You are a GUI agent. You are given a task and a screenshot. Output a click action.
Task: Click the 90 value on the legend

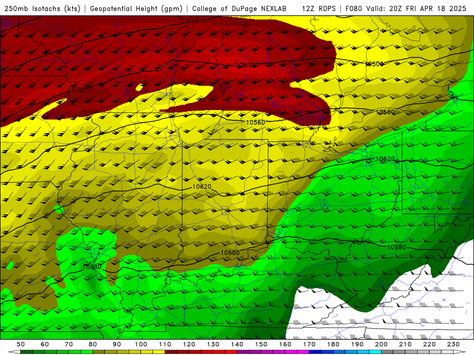pyautogui.click(x=117, y=344)
